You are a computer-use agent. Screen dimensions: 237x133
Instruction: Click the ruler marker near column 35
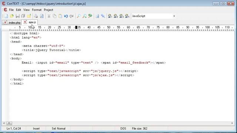76,27
